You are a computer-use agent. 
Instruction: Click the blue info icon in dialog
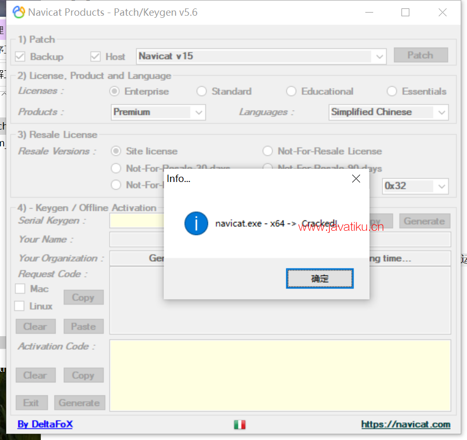pyautogui.click(x=196, y=223)
